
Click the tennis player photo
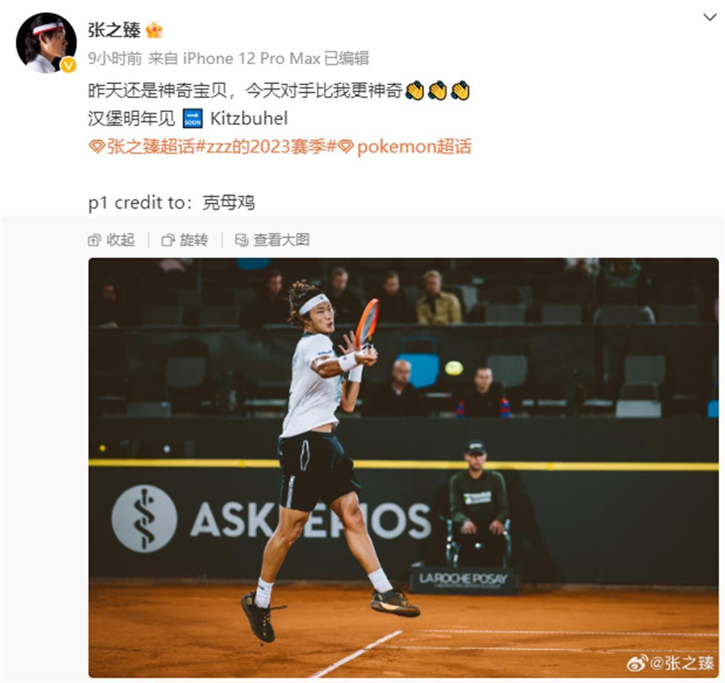(404, 467)
